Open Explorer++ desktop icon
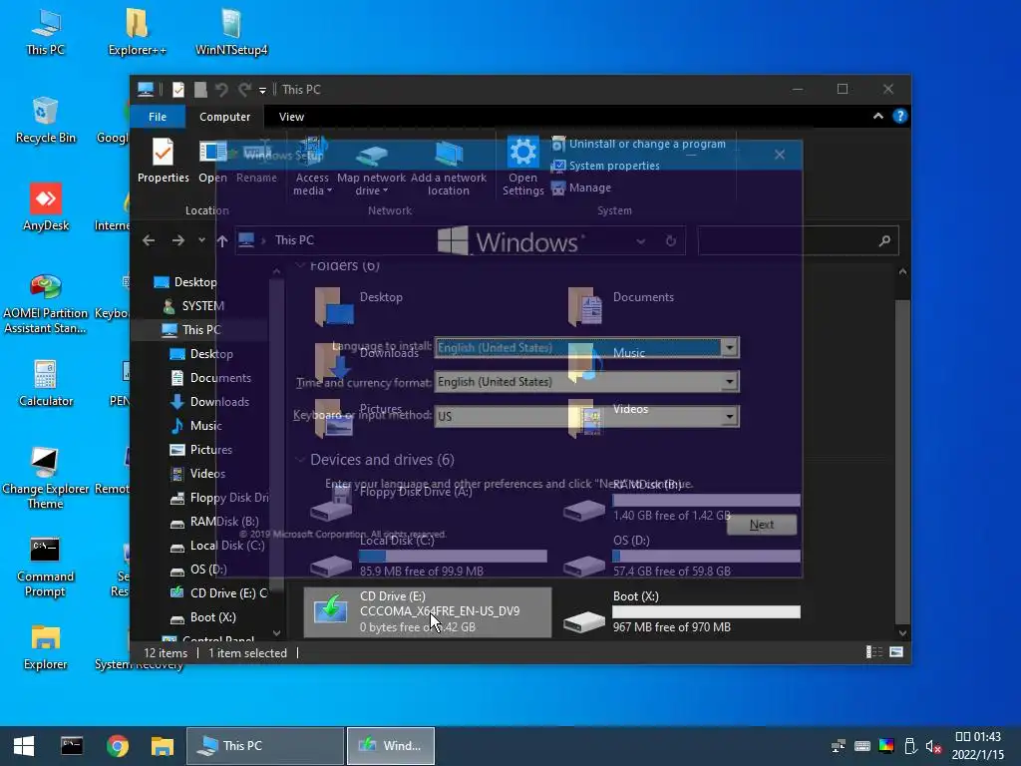This screenshot has width=1021, height=766. pyautogui.click(x=137, y=33)
